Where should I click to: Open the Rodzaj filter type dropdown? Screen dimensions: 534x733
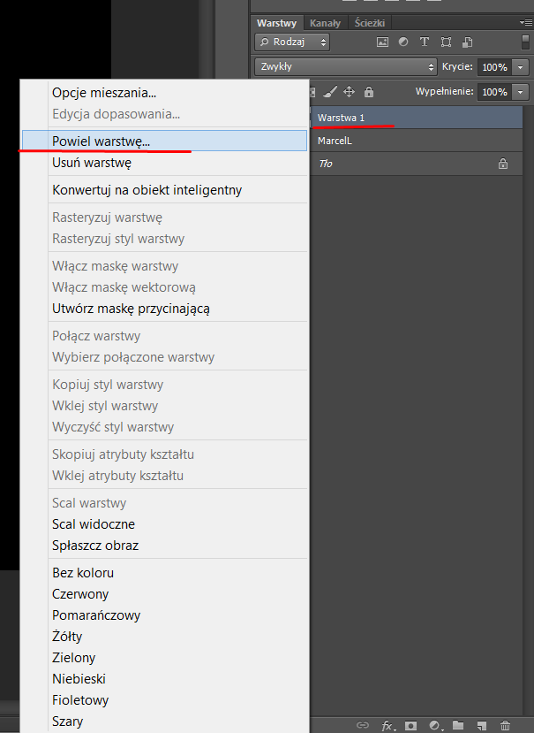292,42
